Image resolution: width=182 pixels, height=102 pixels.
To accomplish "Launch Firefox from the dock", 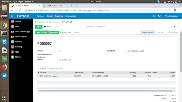I will pyautogui.click(x=4, y=67).
